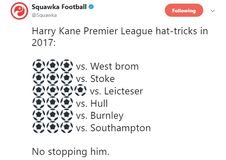226x160 pixels.
Task: Click the third football emoji in Stoke row
Action: tap(67, 78)
